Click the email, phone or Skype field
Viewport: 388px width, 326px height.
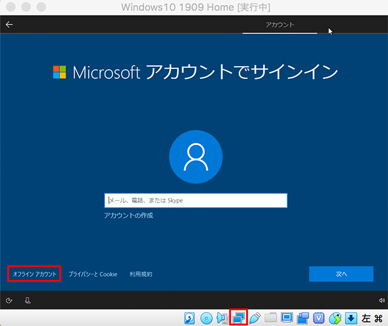(196, 201)
